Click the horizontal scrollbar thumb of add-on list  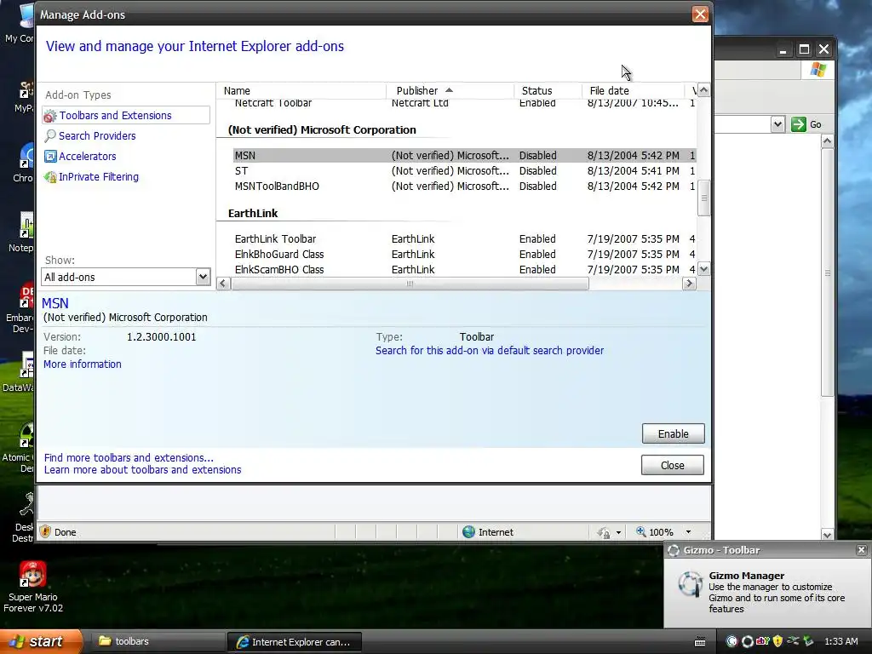(410, 284)
